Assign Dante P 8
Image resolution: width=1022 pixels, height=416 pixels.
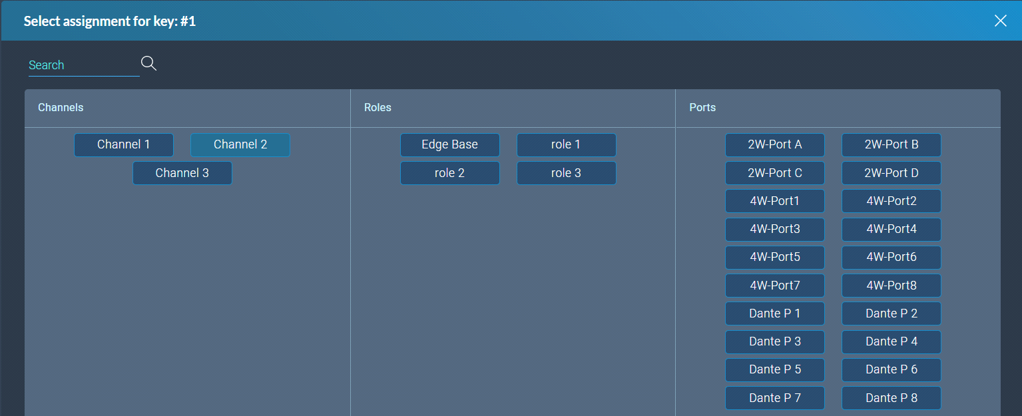click(891, 397)
